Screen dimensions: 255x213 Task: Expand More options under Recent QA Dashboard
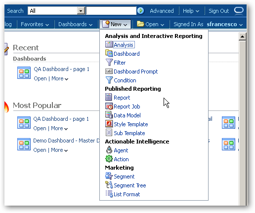click(60, 79)
